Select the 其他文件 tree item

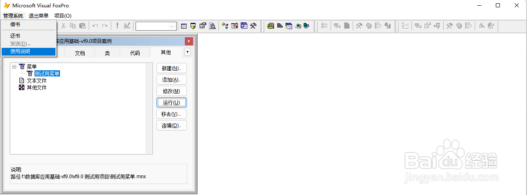pos(37,87)
